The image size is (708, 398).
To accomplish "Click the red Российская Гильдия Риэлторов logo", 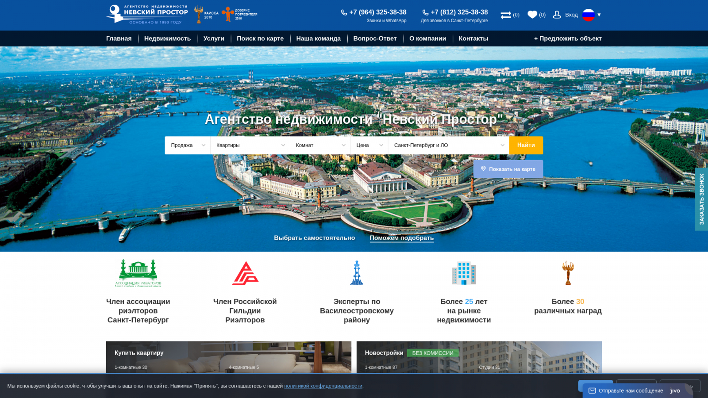I will point(245,273).
